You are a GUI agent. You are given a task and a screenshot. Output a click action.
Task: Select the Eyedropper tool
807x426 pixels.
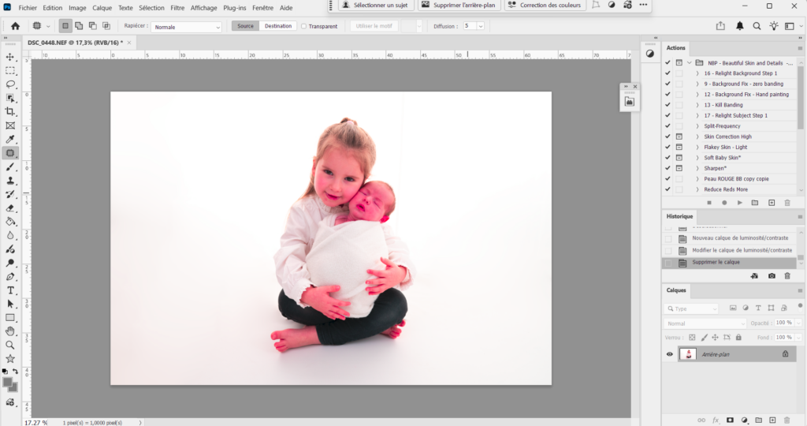pos(10,140)
